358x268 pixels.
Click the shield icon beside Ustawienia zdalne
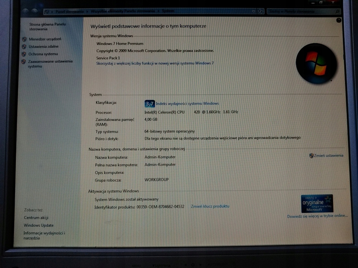(24, 47)
